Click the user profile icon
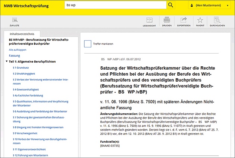Screen dimensions: 235x158 (x=191, y=6)
